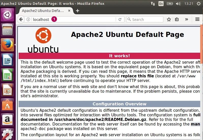Screen dimensions: 203x140
Task: Show your bookmarks list
Action: (x=177, y=19)
